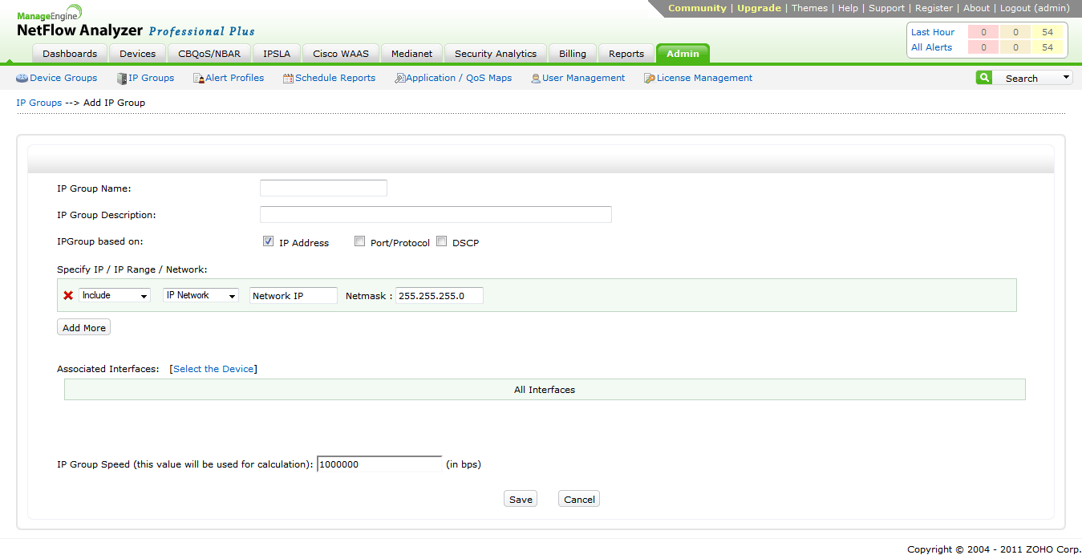Open the Cisco WAAS tab
The height and width of the screenshot is (559, 1082).
click(341, 54)
